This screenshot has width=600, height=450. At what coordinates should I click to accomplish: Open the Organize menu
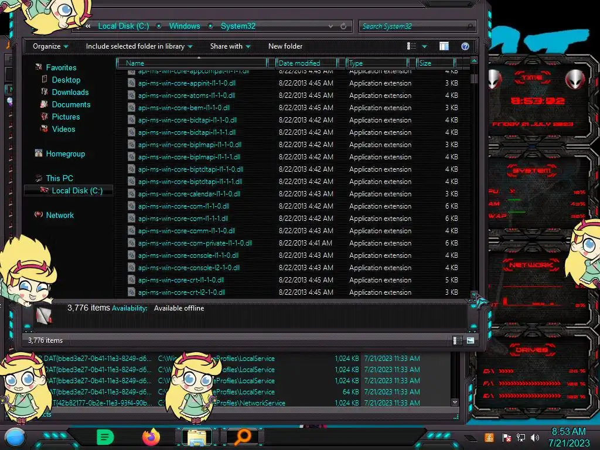(50, 46)
